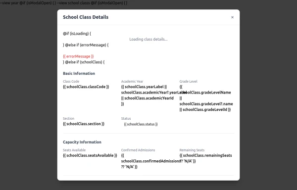Click the schoolClass.section value
Viewport: 297px width, 190px height.
(x=84, y=124)
